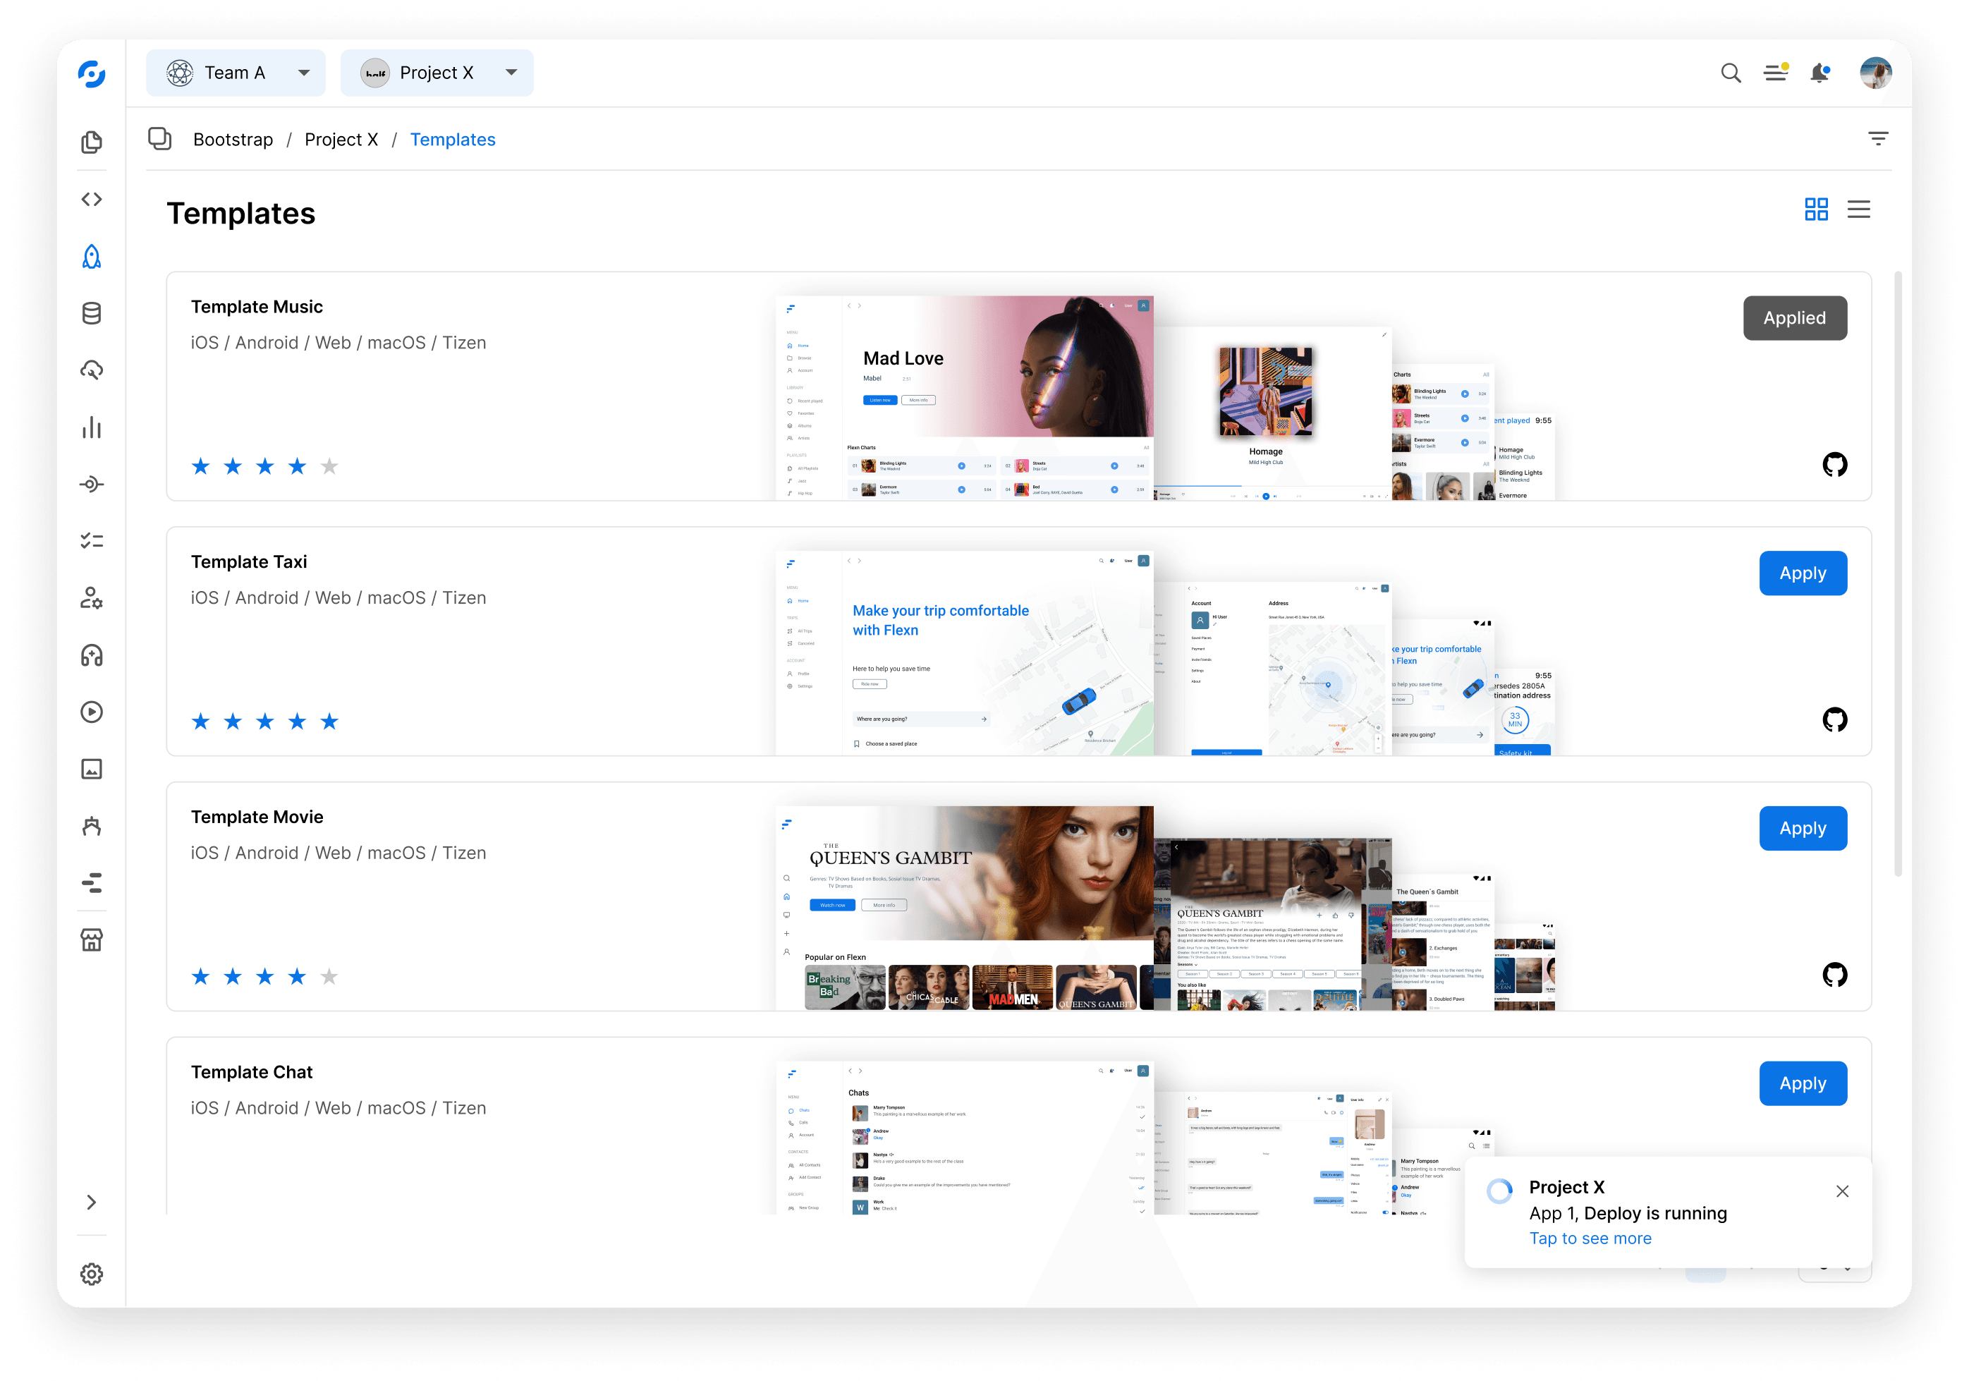Image resolution: width=1969 pixels, height=1381 pixels.
Task: Open Template Music preview thumbnail
Action: [x=1164, y=398]
